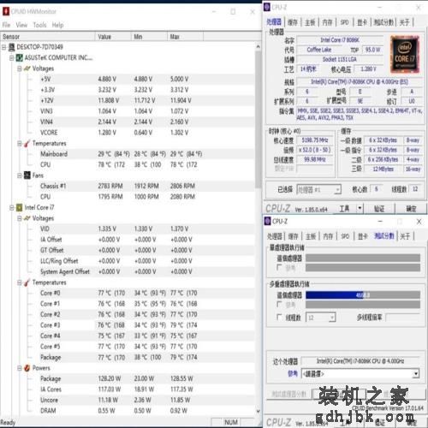The image size is (428, 428).
Task: Open the View menu in HWMonitor
Action: click(21, 25)
